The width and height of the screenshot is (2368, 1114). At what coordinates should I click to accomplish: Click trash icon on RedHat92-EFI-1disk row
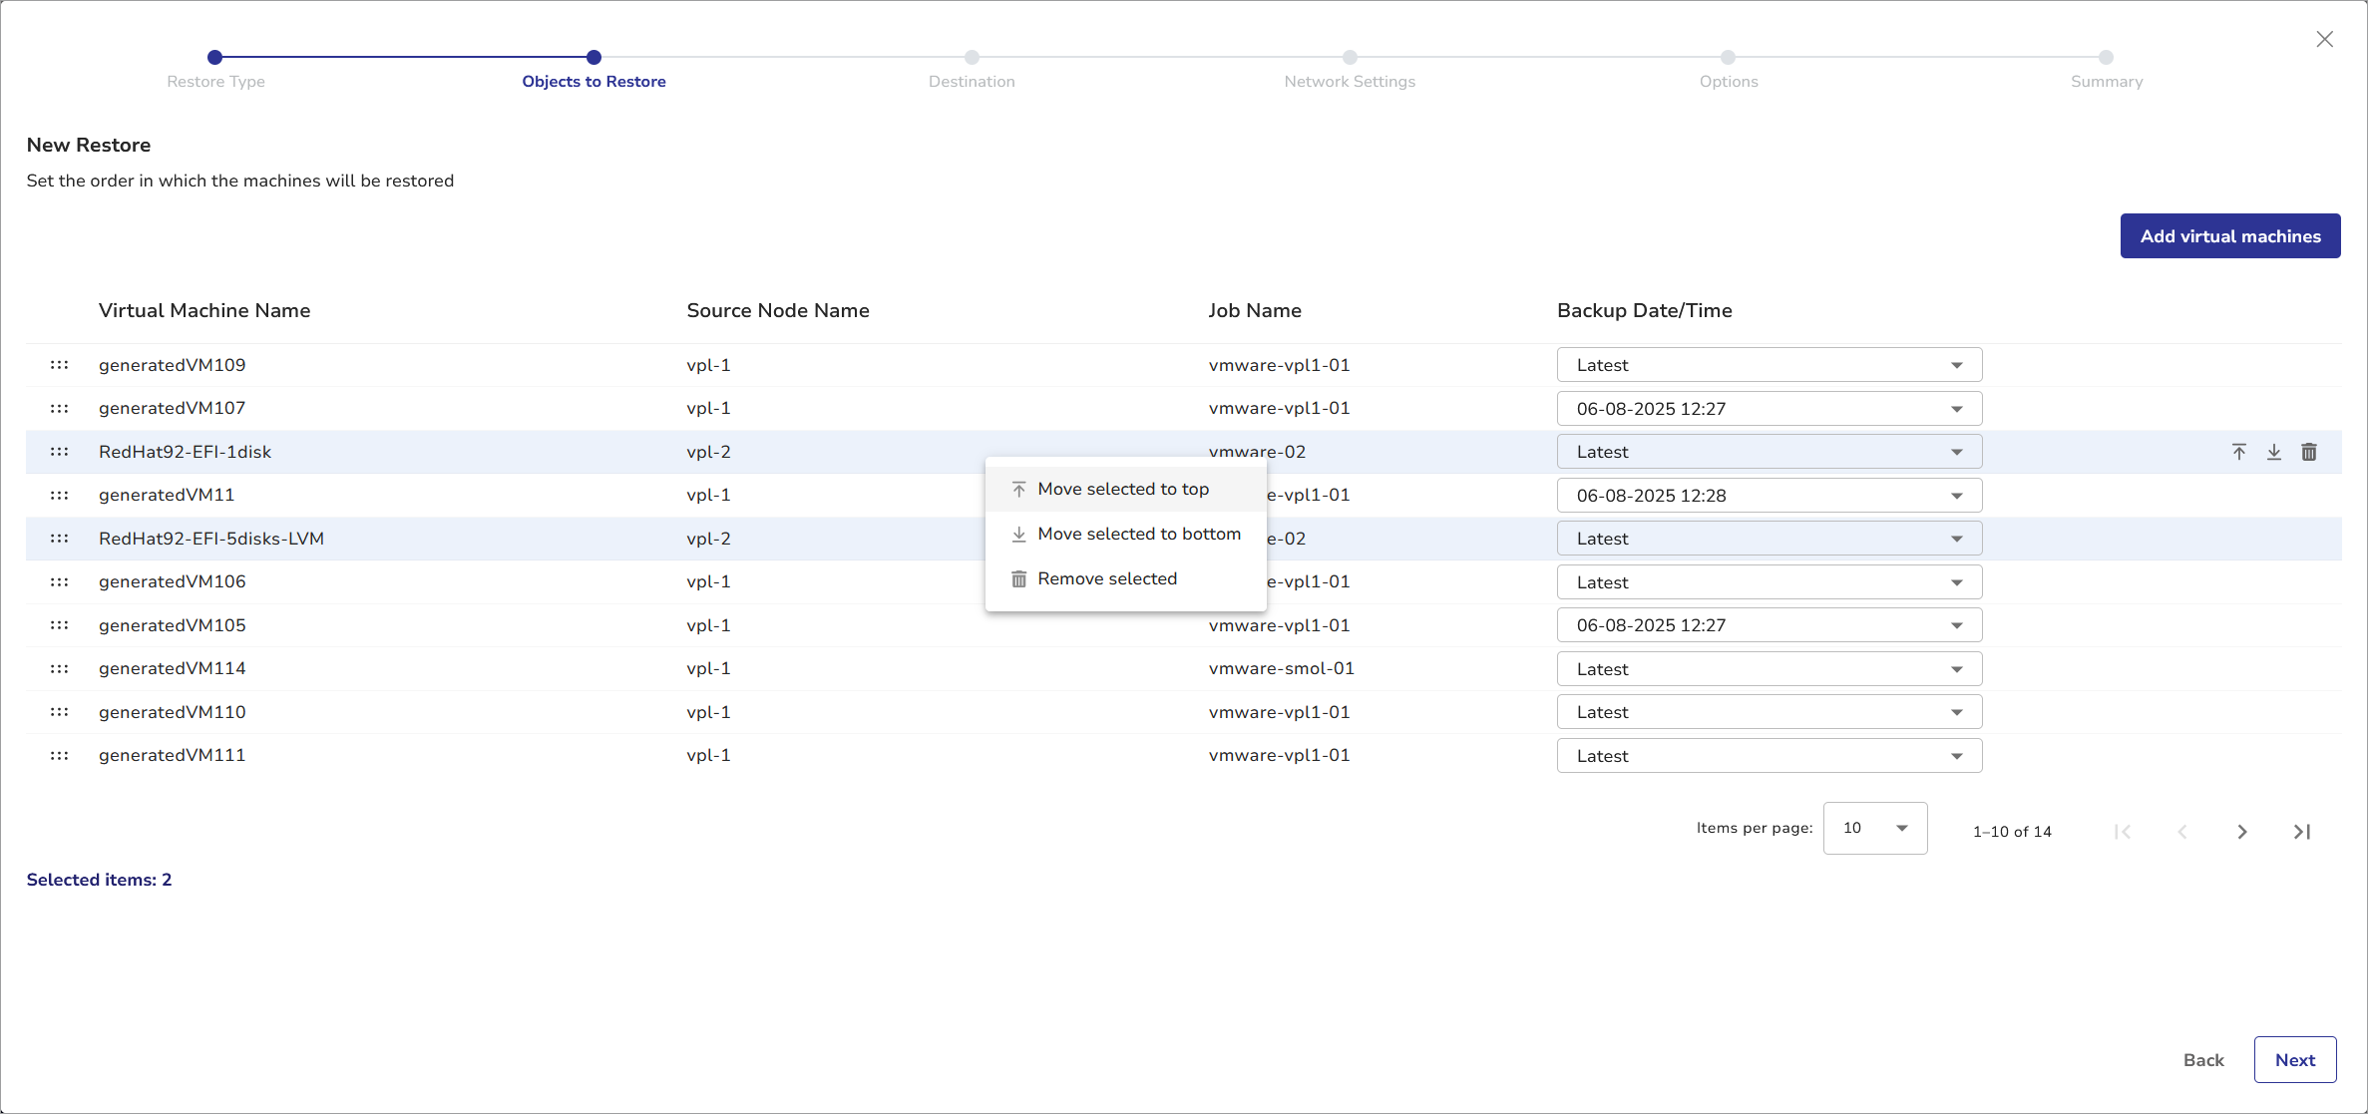click(2308, 452)
